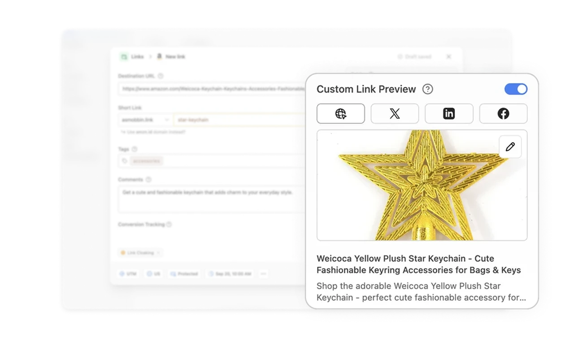Open the Protected settings badge
Screen dimensions: 574x338
click(x=183, y=274)
